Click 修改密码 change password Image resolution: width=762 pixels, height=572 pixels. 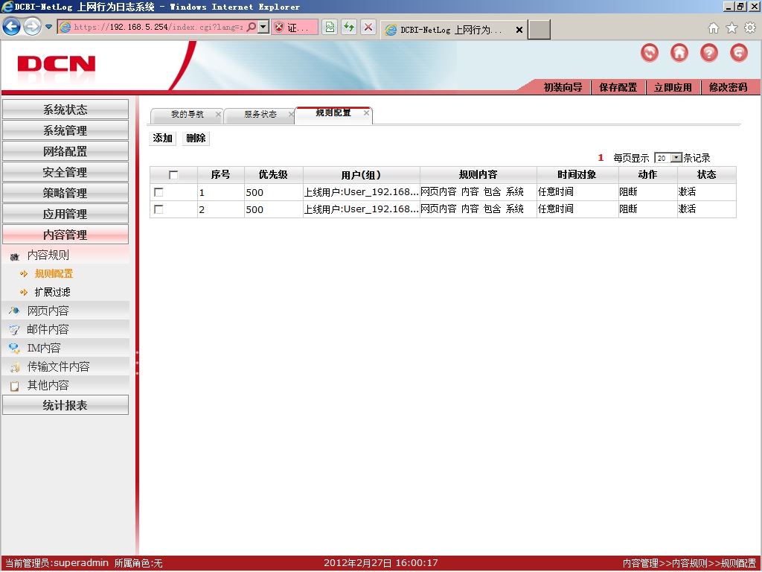[x=728, y=88]
